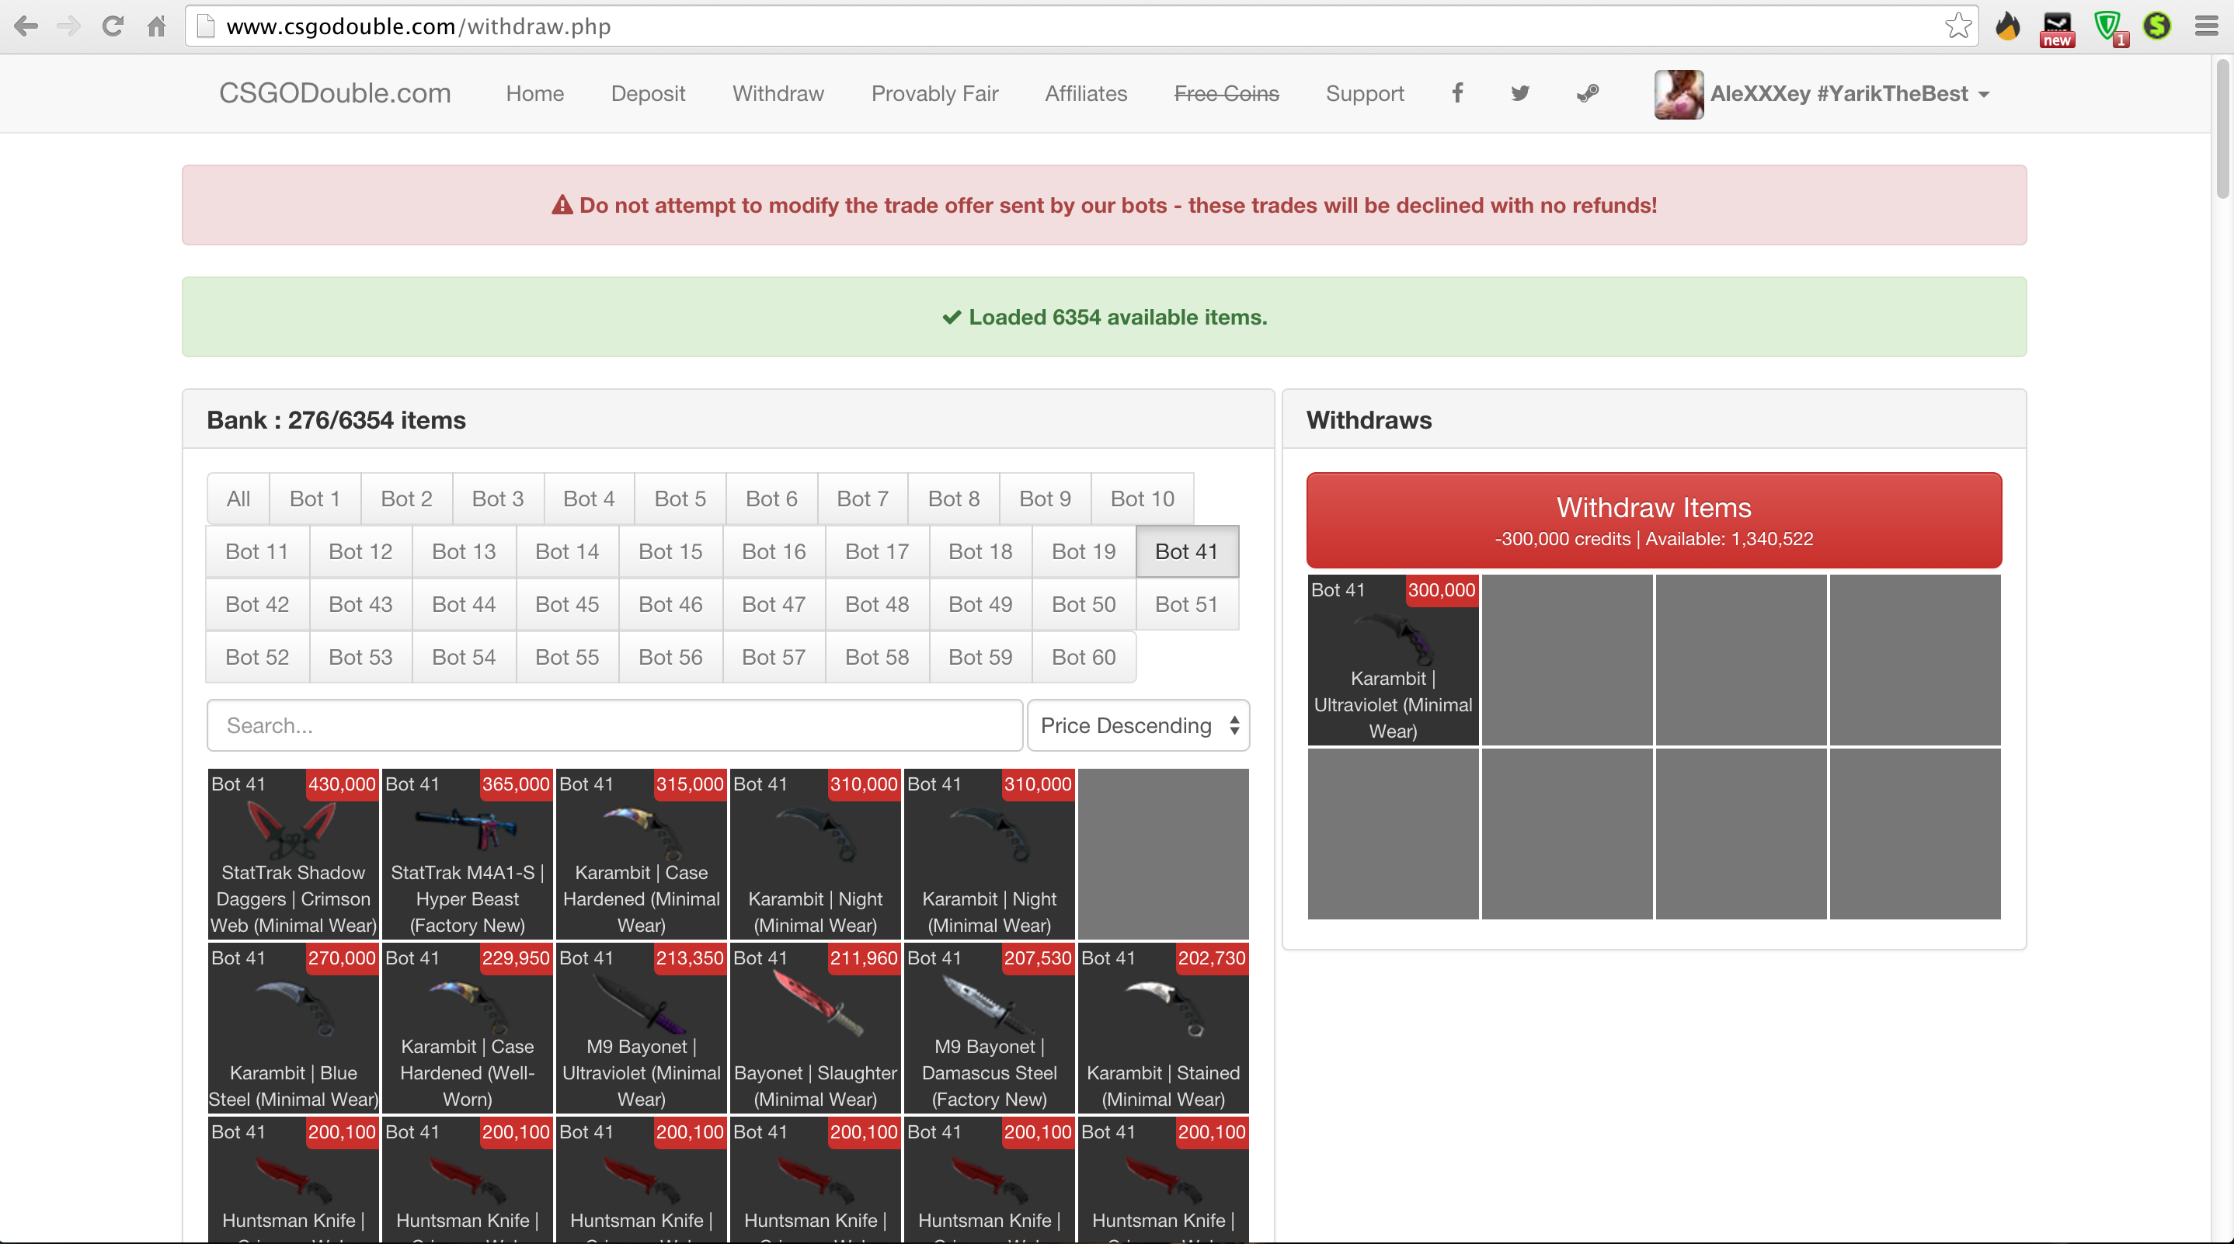
Task: Focus the Search... input field
Action: tap(615, 725)
